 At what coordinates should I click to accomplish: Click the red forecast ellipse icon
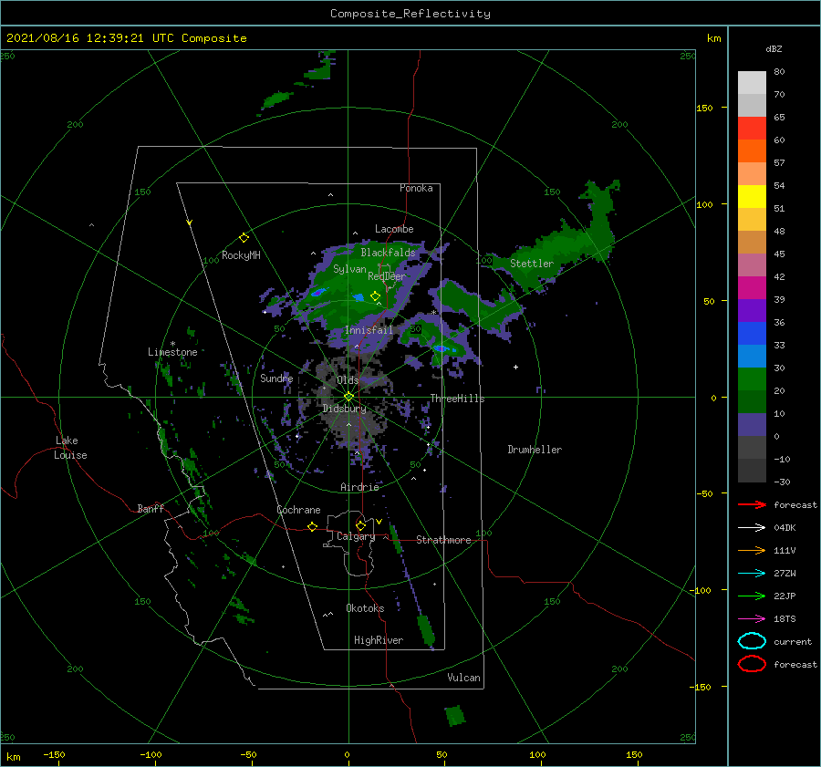pyautogui.click(x=752, y=664)
